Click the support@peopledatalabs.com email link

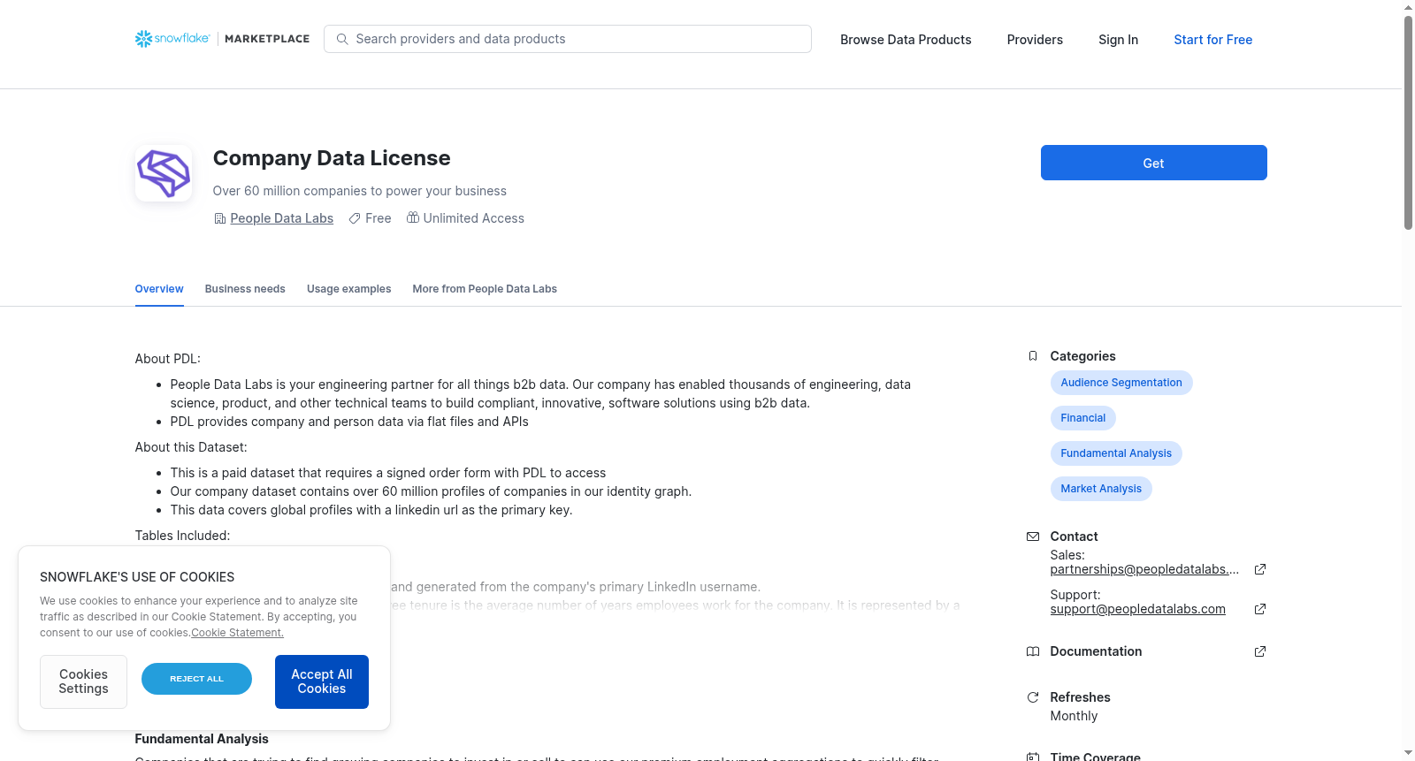tap(1137, 609)
